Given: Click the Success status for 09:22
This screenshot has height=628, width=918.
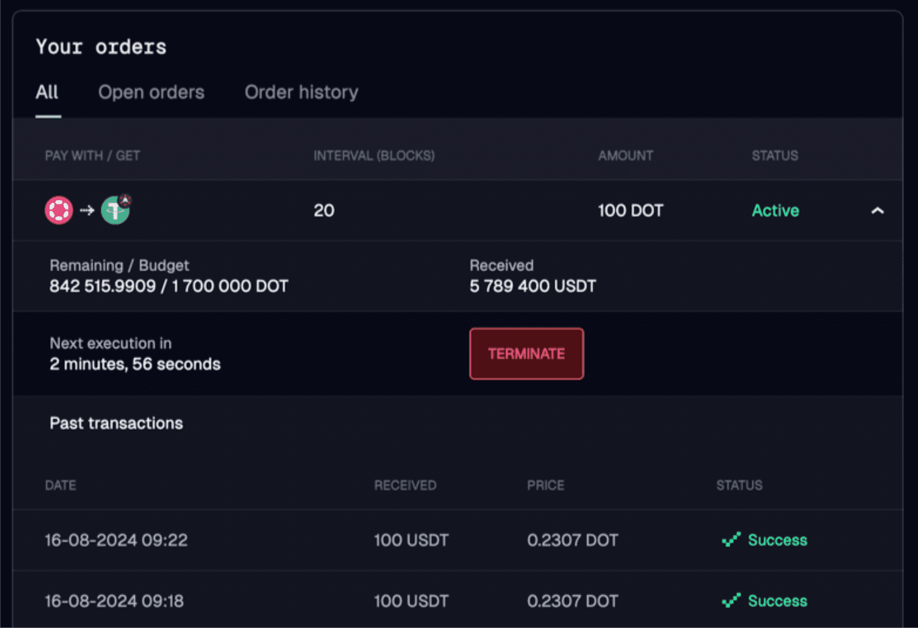Looking at the screenshot, I should coord(777,540).
